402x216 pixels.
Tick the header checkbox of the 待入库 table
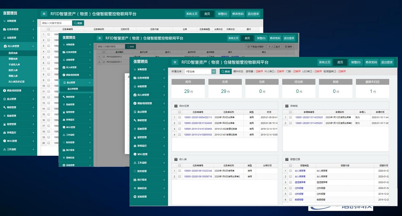(179, 165)
